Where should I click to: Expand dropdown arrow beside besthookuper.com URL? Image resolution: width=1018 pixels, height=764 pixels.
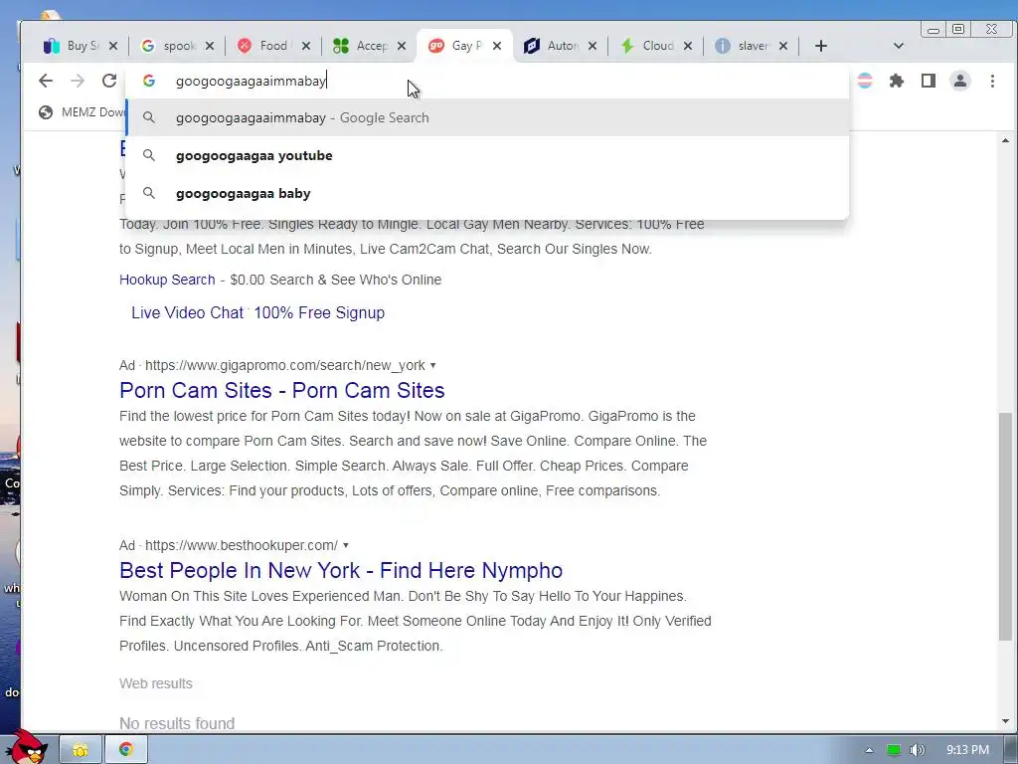(x=345, y=545)
